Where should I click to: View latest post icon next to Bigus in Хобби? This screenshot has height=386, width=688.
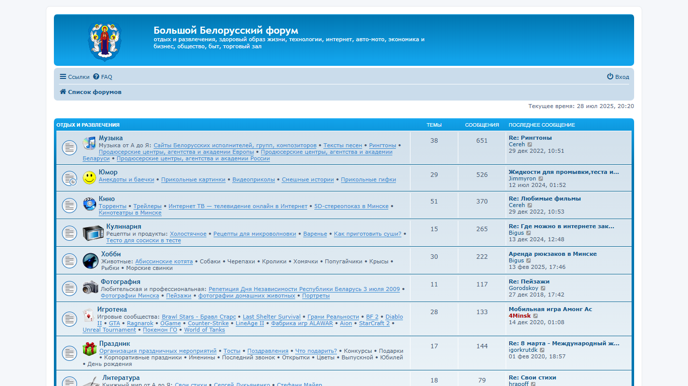coord(529,261)
